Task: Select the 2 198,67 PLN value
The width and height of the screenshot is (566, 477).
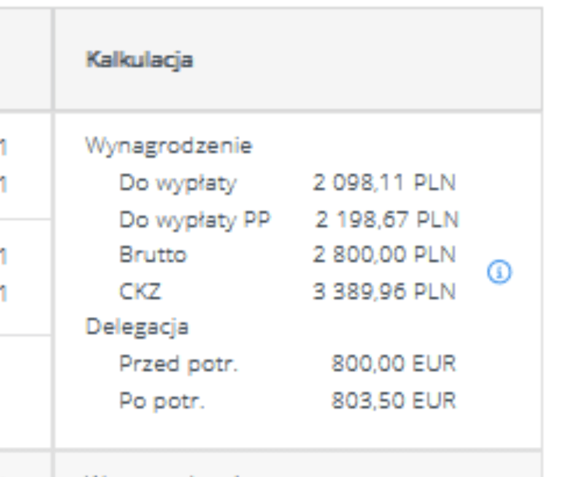Action: click(x=387, y=219)
